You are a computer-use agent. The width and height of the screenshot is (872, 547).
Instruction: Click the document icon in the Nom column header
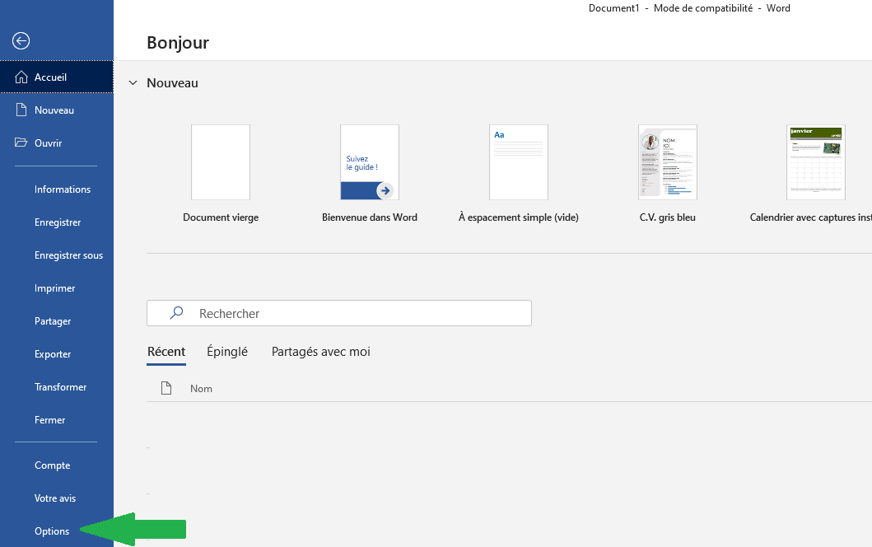point(166,388)
